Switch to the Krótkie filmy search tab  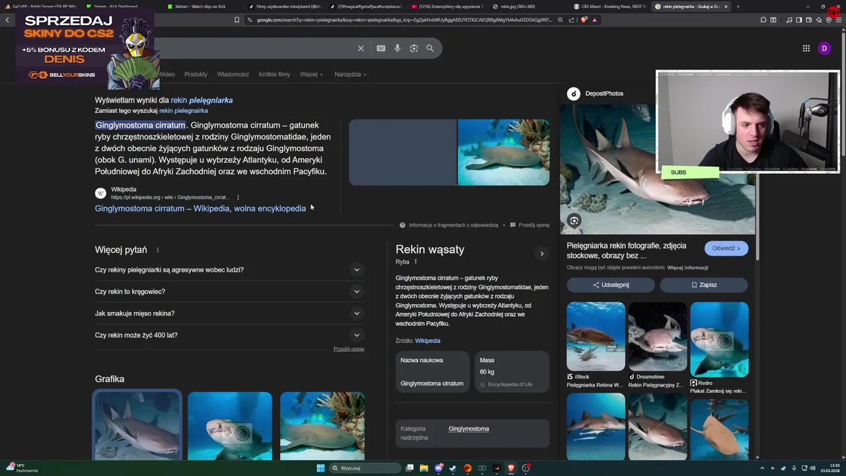pyautogui.click(x=274, y=74)
